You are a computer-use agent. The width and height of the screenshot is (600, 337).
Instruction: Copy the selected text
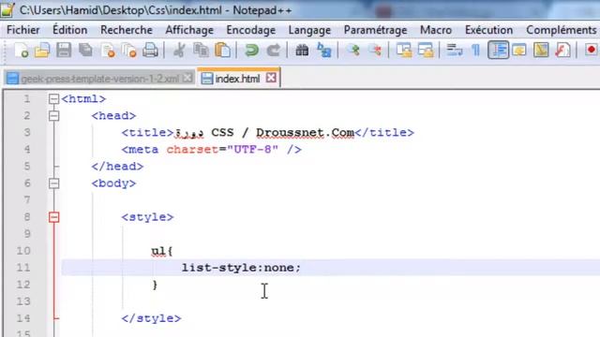tap(201, 50)
